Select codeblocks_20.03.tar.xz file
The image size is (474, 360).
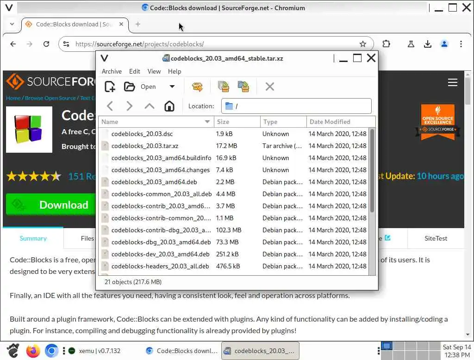pyautogui.click(x=234, y=146)
